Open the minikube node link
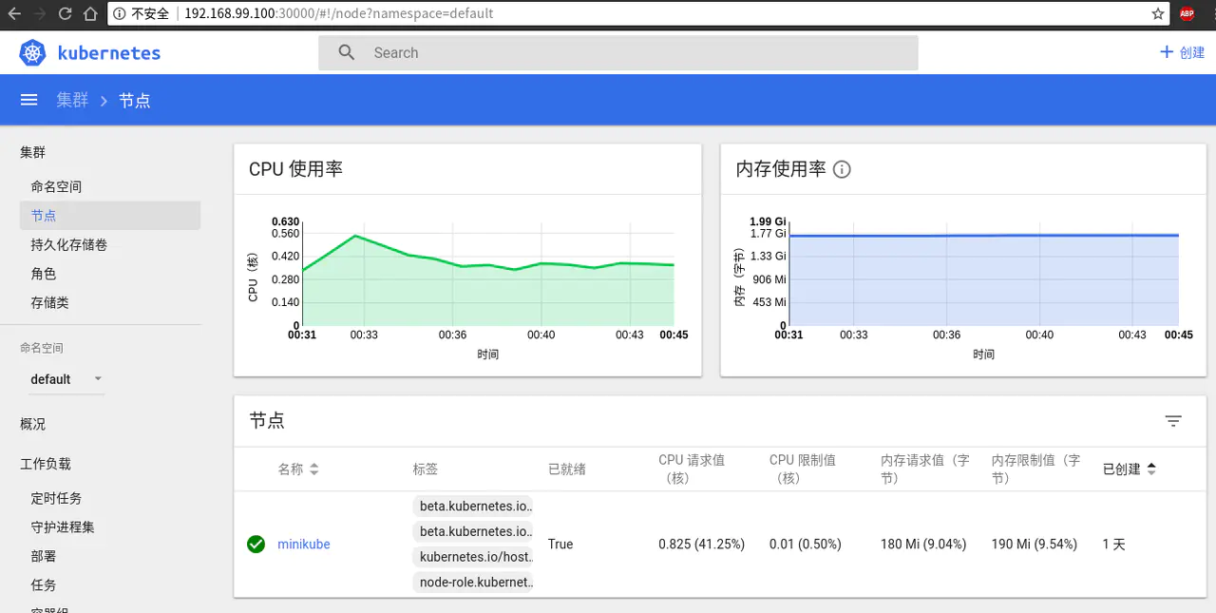Screen dimensions: 1216x613 tap(303, 545)
